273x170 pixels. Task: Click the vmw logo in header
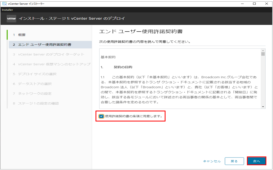coord(11,19)
